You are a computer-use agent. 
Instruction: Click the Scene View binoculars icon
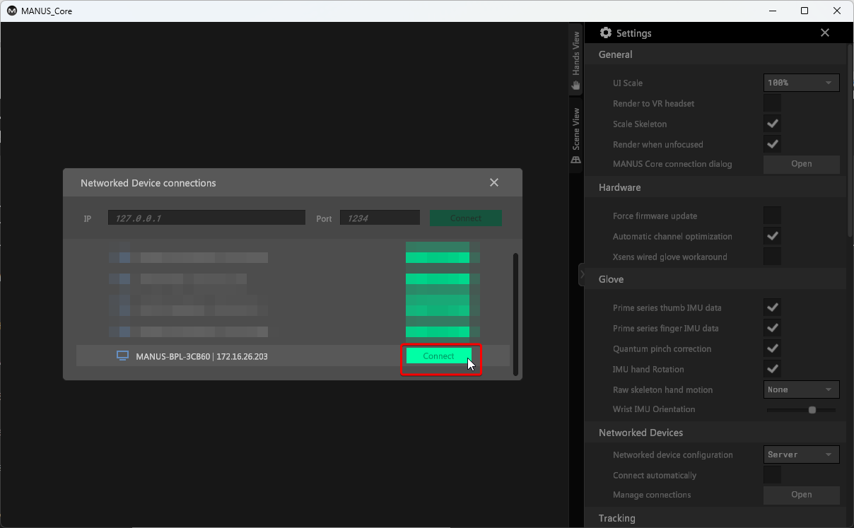[x=576, y=160]
